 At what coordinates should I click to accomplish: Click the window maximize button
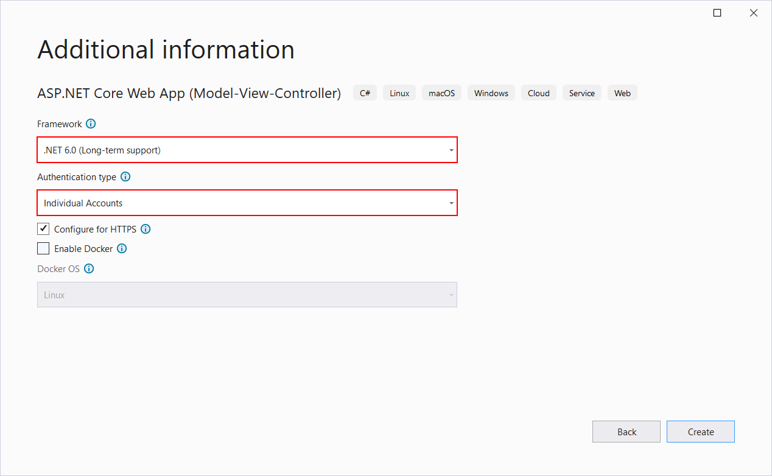click(x=717, y=12)
